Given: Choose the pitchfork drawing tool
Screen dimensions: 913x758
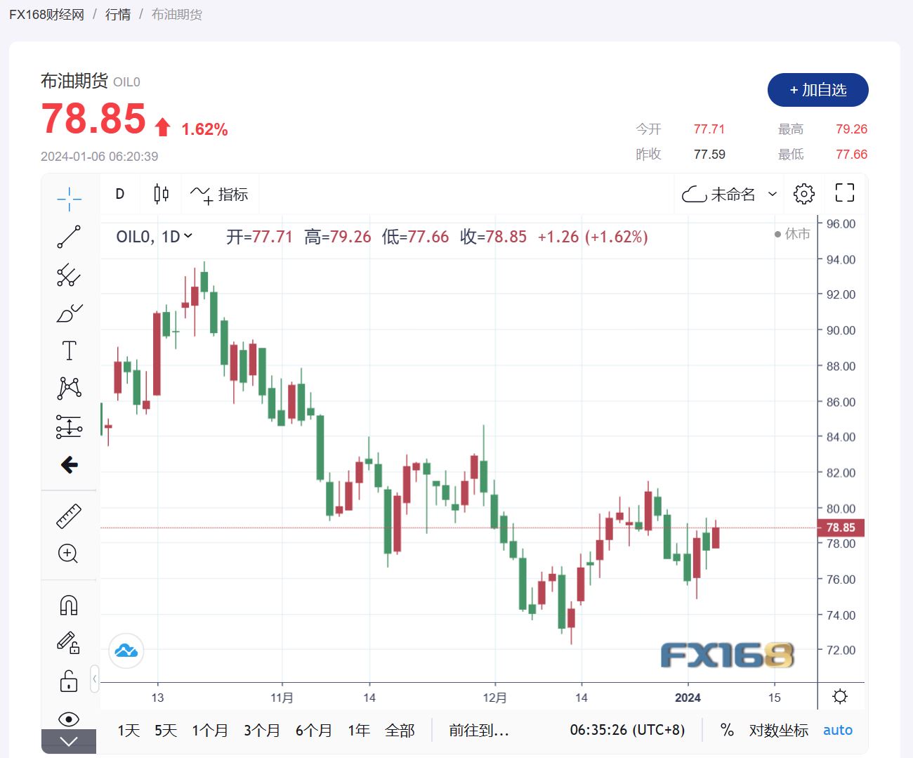Looking at the screenshot, I should [x=69, y=275].
